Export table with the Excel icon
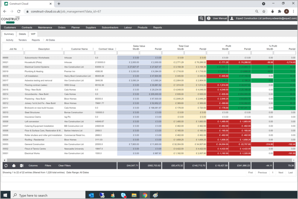Image resolution: width=298 pixels, height=199 pixels. (22, 165)
